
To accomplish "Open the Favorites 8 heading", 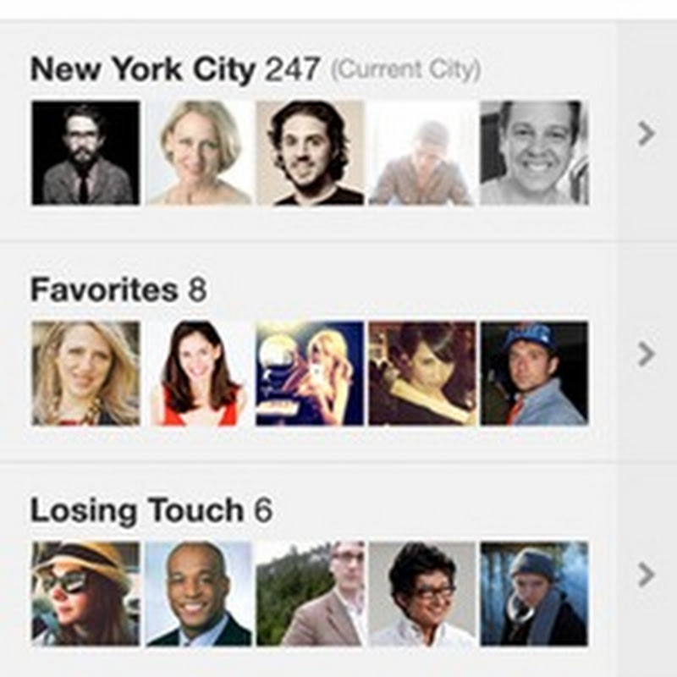I will 118,289.
